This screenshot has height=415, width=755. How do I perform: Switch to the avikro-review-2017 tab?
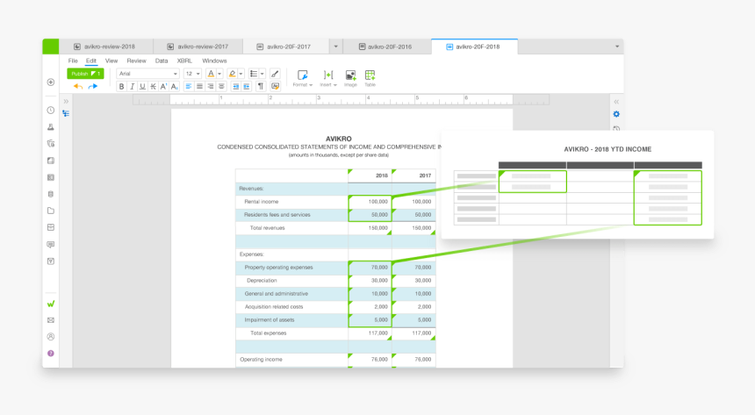[x=202, y=47]
